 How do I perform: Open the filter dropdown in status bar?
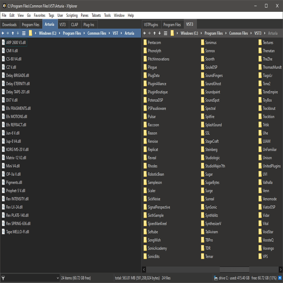click(58, 278)
